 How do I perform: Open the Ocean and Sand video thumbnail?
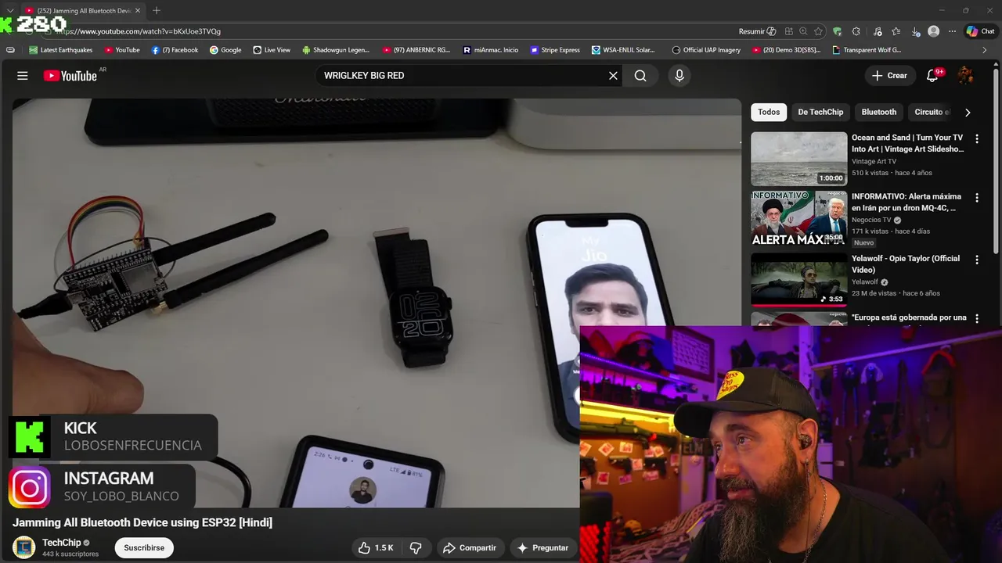[798, 159]
